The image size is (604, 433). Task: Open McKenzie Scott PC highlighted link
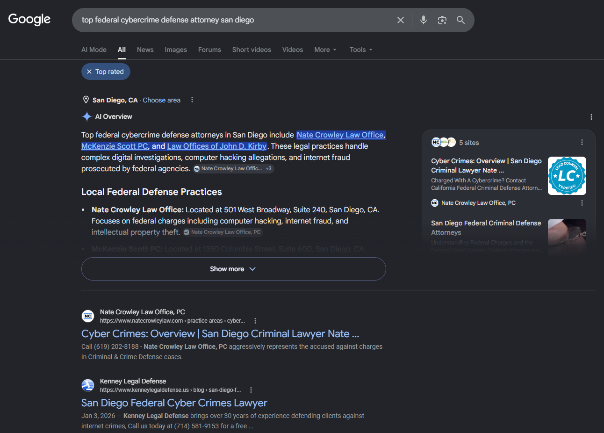115,146
